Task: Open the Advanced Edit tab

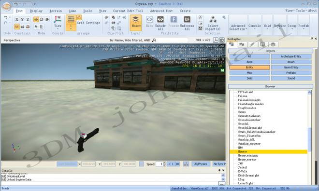Action: 161,11
